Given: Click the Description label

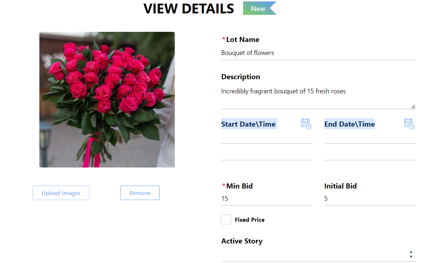Looking at the screenshot, I should [241, 77].
